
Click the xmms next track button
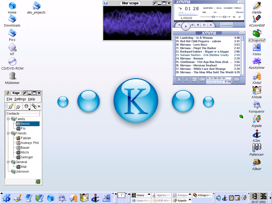coord(204,25)
